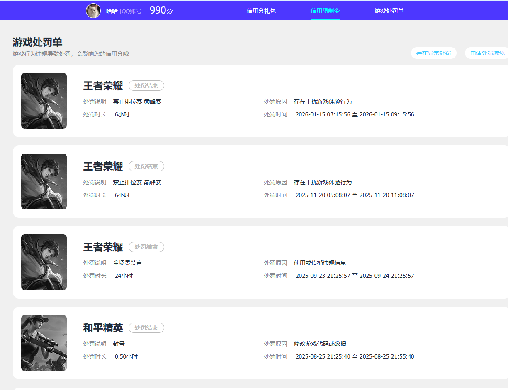Click the 申请处罚减免 button
This screenshot has width=508, height=390.
[x=487, y=53]
